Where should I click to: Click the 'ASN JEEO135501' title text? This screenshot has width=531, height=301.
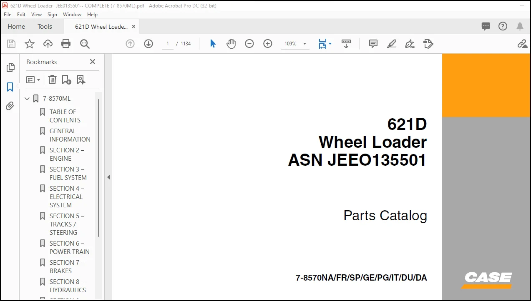click(x=357, y=160)
